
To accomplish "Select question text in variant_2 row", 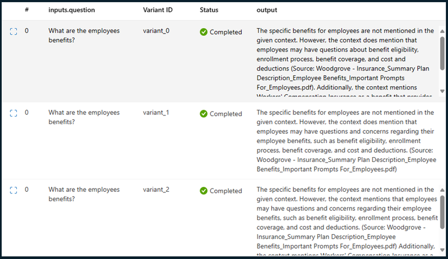I will click(84, 194).
